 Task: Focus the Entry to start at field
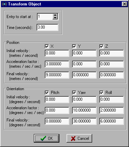click(45, 17)
